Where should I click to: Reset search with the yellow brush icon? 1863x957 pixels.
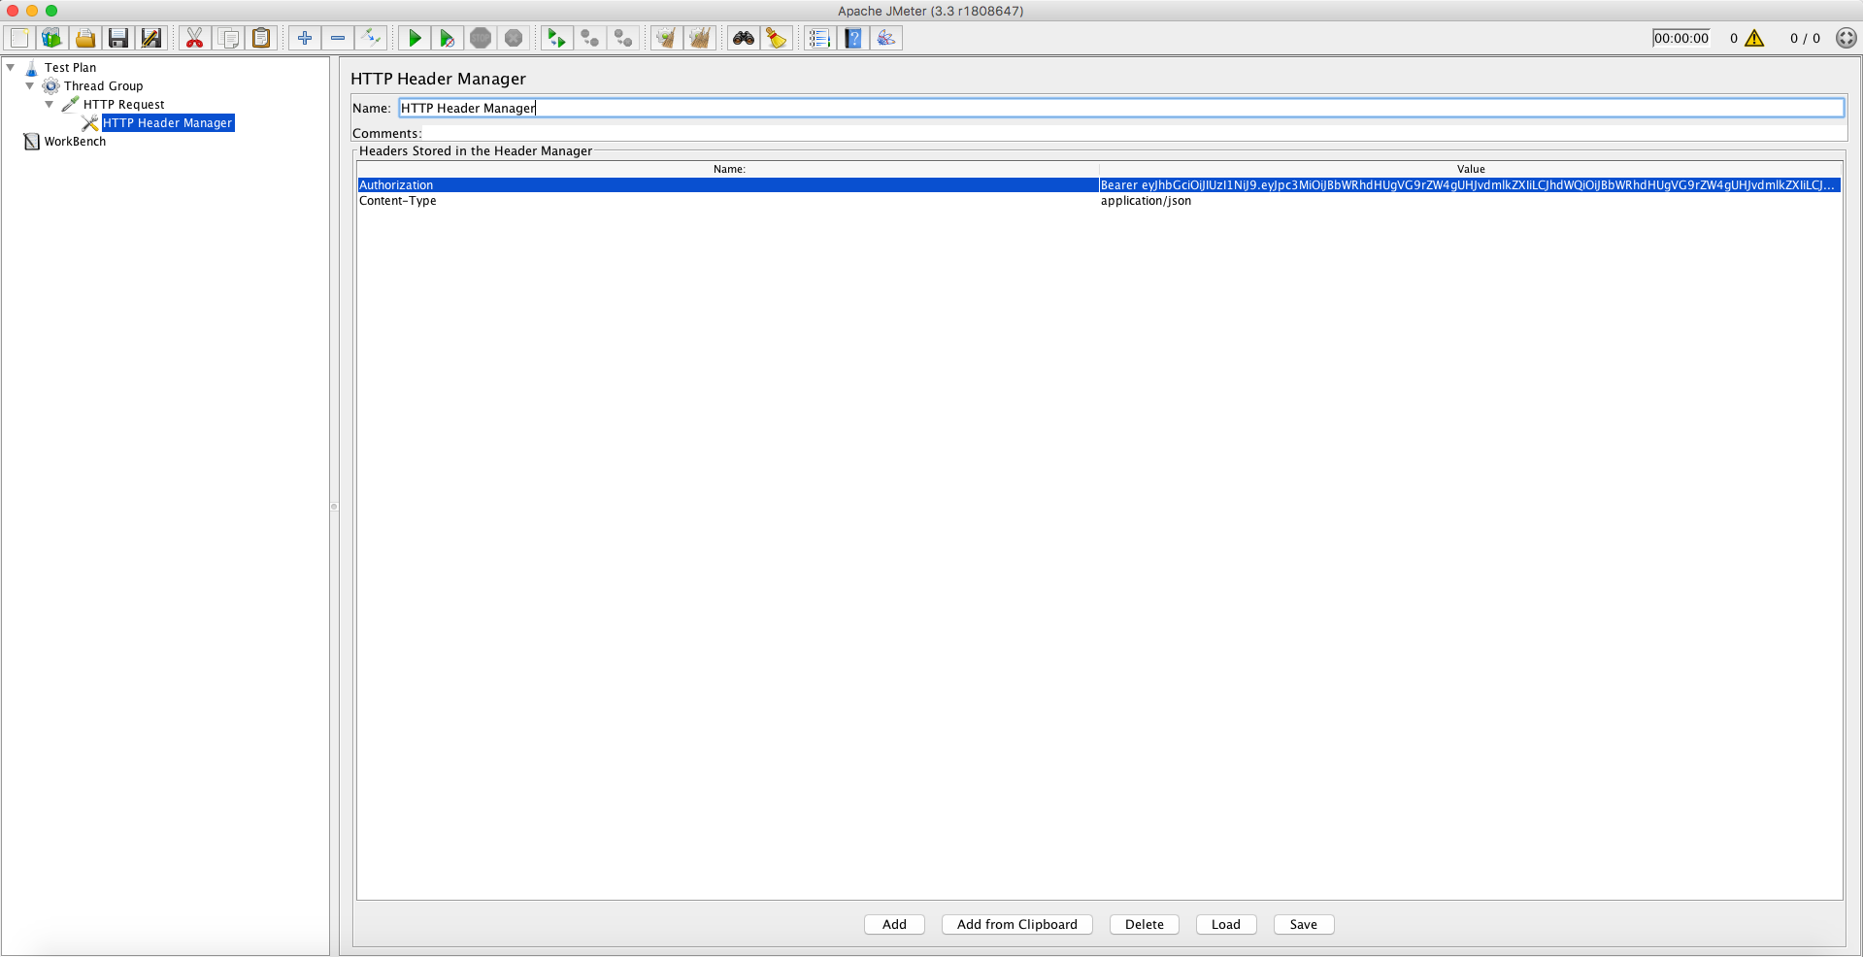tap(777, 38)
